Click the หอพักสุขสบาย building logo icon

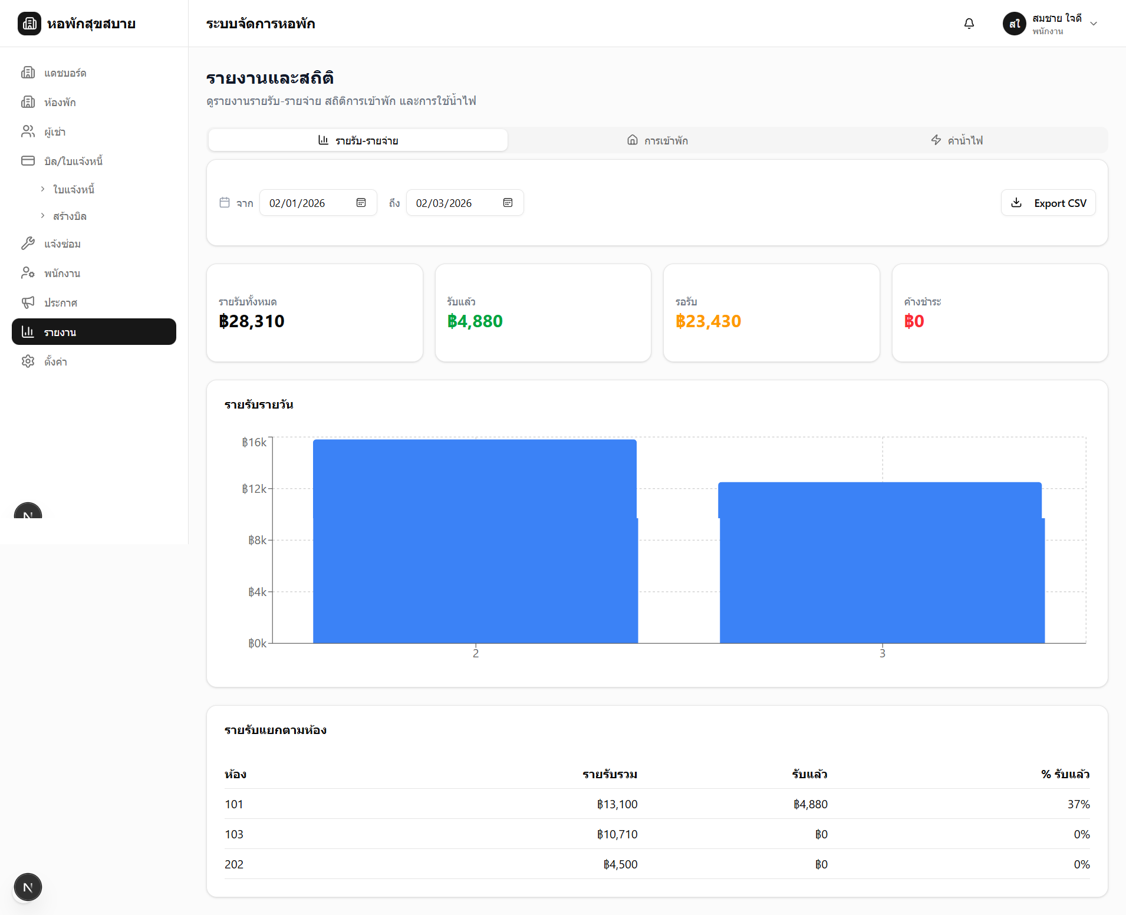[29, 24]
